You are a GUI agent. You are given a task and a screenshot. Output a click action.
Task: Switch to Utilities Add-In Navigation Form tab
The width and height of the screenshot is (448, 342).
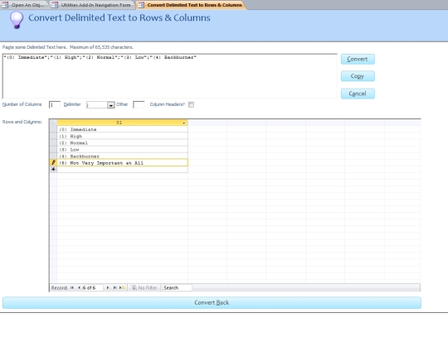click(92, 5)
